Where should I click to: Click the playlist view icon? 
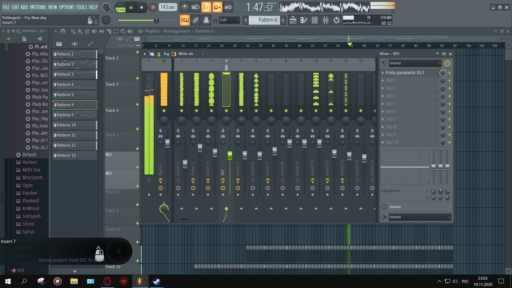pyautogui.click(x=293, y=20)
